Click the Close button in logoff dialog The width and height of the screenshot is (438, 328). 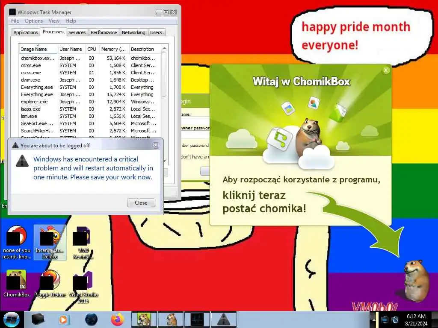point(141,203)
